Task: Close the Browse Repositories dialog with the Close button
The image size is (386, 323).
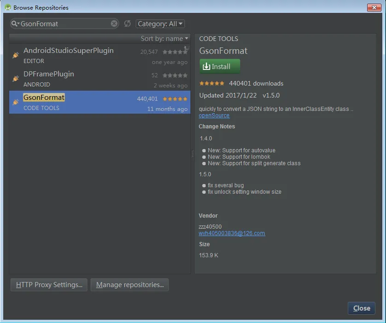Action: [361, 308]
